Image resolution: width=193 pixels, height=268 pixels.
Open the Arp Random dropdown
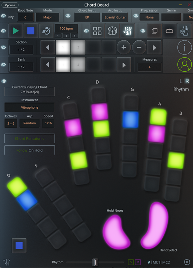(x=30, y=123)
